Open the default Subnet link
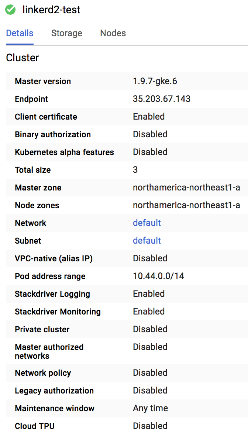The height and width of the screenshot is (440, 248). point(147,240)
